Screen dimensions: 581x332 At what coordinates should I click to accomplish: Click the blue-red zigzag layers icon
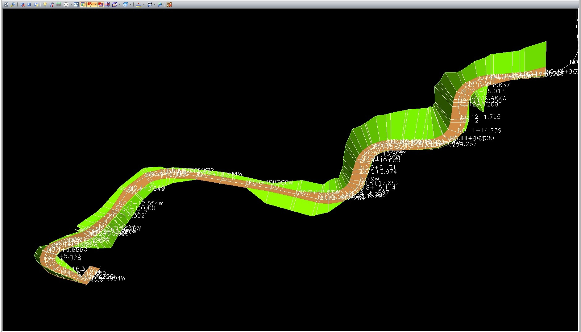(107, 5)
